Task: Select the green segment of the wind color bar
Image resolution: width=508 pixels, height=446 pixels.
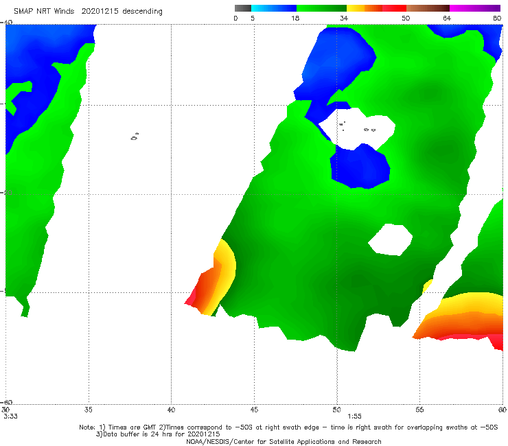Action: point(321,8)
